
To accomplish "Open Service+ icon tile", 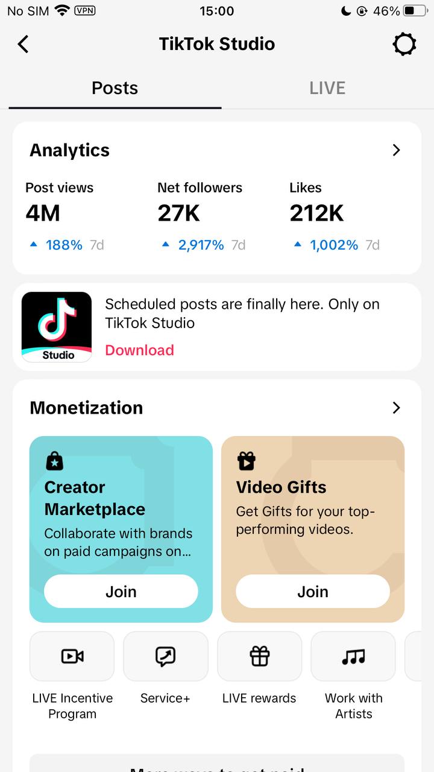I will pos(165,656).
